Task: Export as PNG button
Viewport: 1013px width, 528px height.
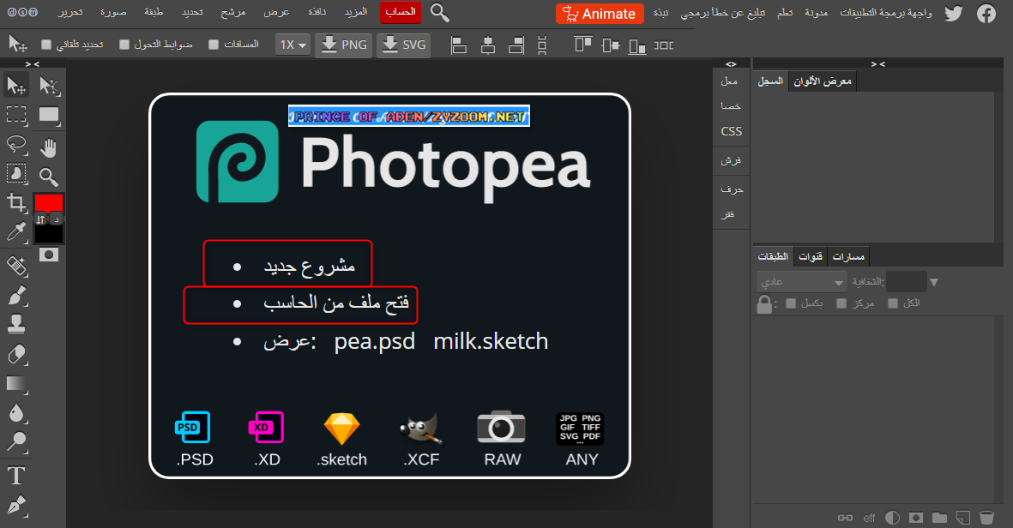Action: (x=344, y=45)
